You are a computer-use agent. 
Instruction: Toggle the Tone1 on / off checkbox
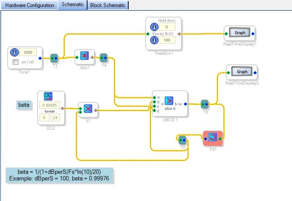[15, 62]
